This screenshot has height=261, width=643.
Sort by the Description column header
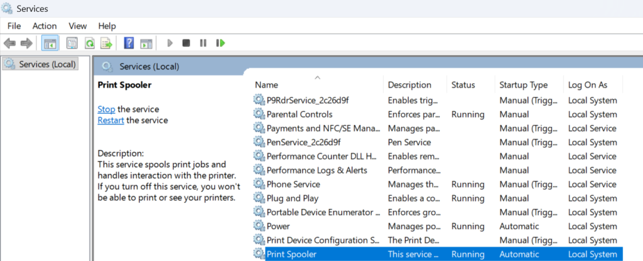(415, 85)
